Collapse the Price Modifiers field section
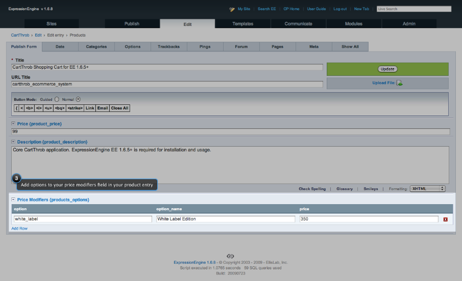This screenshot has width=462, height=281. pos(13,200)
